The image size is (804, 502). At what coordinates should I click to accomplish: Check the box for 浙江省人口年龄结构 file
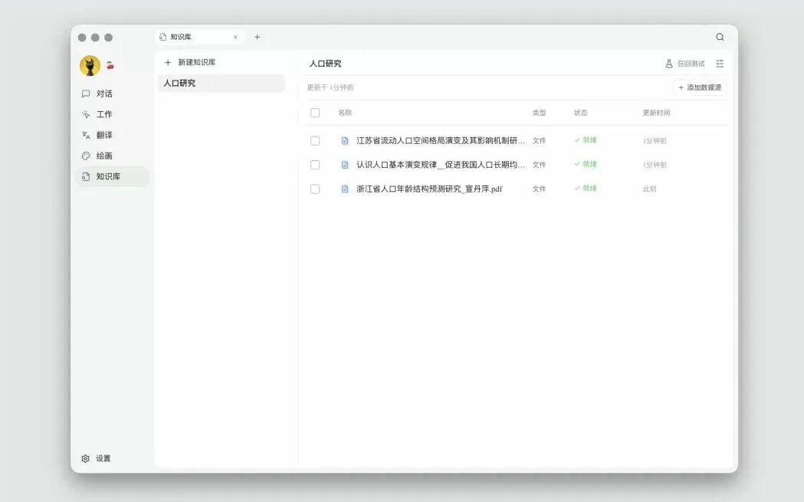(315, 189)
